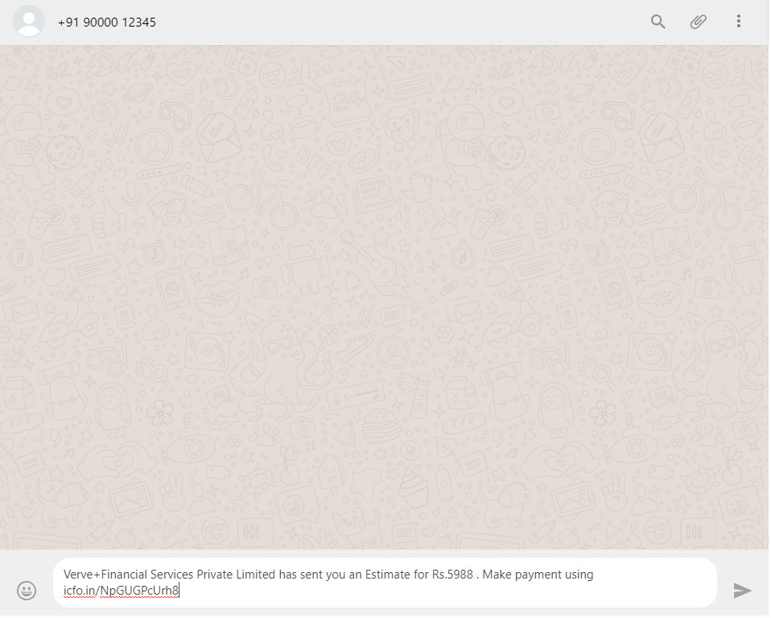Open chat options via the kebab menu
Viewport: 771px width, 618px height.
click(738, 22)
